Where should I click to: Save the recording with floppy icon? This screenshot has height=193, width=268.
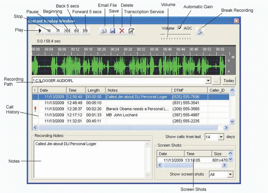coord(113,31)
